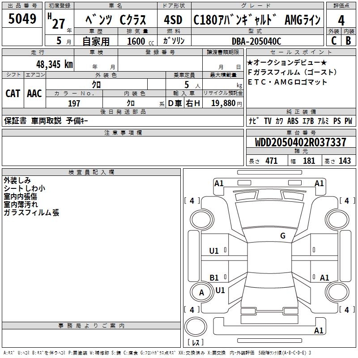
Task: Click chassis number WDD2050402R037337
Action: coord(300,142)
